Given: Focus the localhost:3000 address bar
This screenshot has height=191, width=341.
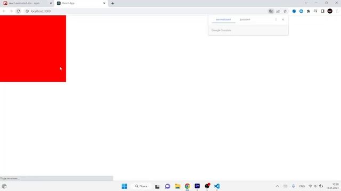Looking at the screenshot, I should point(145,11).
